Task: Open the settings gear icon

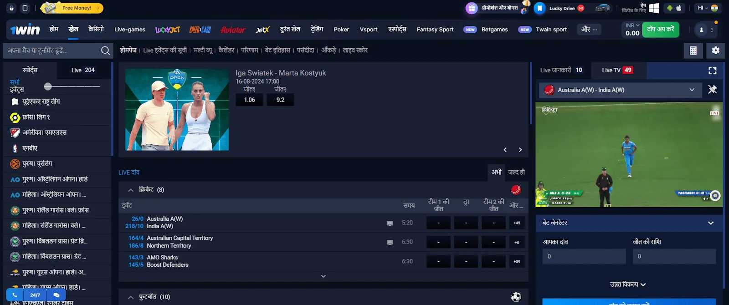Action: [716, 51]
